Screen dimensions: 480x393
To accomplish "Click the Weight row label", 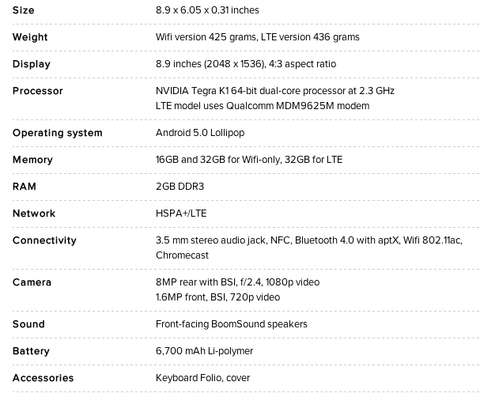I will 30,37.
